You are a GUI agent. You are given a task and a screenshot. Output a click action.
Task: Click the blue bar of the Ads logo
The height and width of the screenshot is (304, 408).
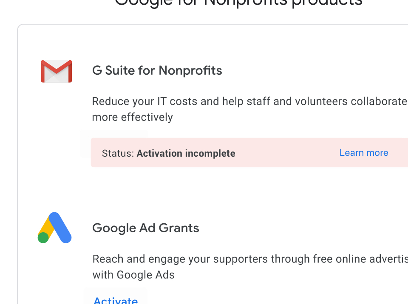pos(60,227)
